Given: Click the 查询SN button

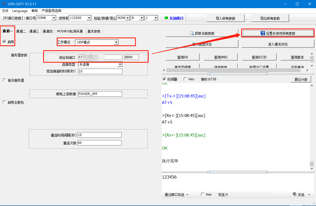Looking at the screenshot, I should 183,57.
